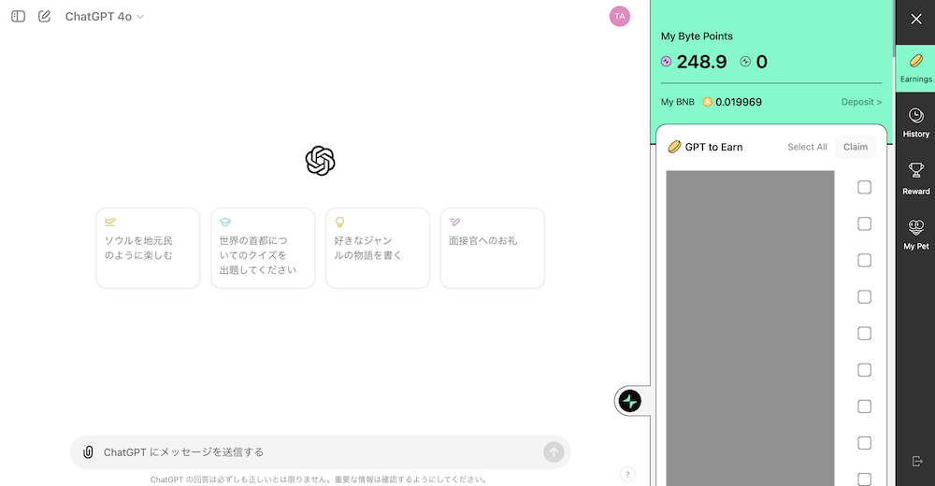The width and height of the screenshot is (935, 486).
Task: Check the fourth GPT to Earn checkbox
Action: (864, 297)
